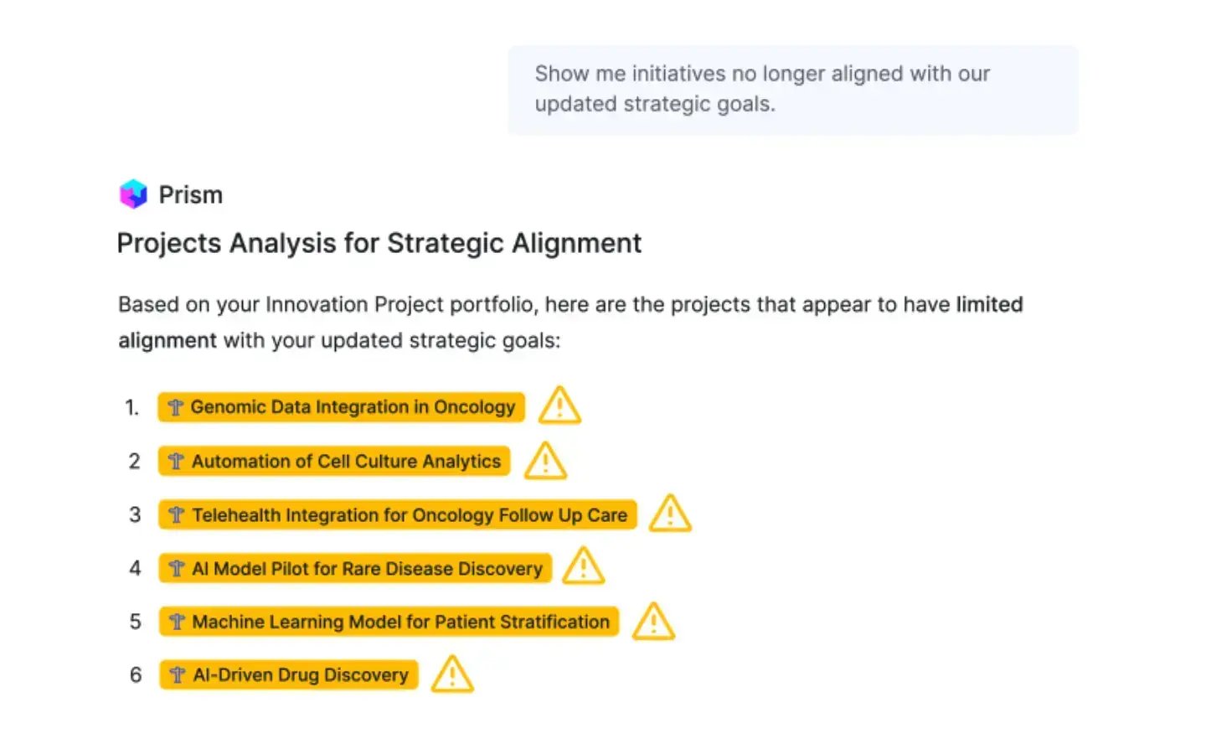Click the Projects Analysis for Strategic Alignment heading

click(379, 243)
